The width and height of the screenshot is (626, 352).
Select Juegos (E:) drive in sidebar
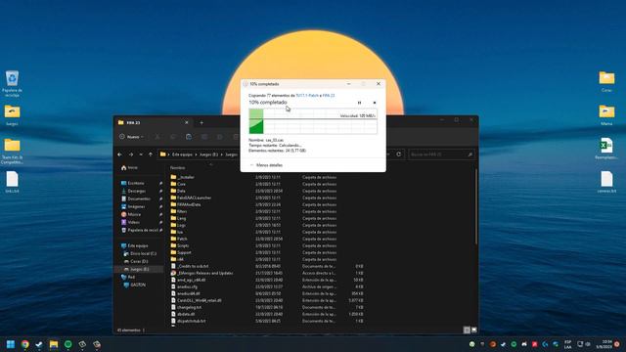point(139,270)
